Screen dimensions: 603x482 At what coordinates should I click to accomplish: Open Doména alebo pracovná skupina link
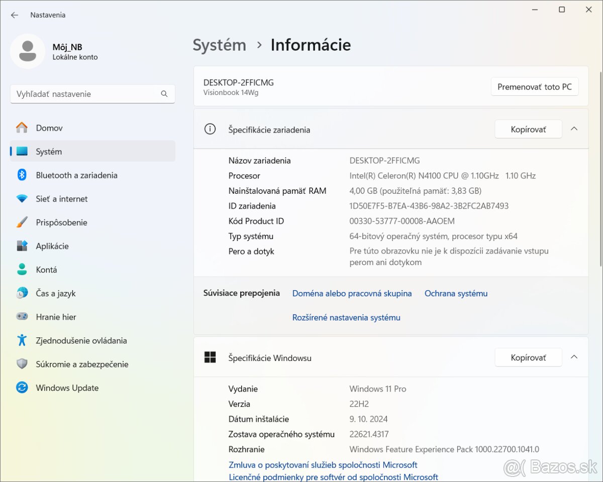[x=352, y=293]
